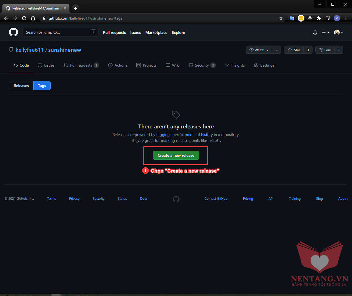
Task: Open the Insights tab
Action: [x=235, y=65]
